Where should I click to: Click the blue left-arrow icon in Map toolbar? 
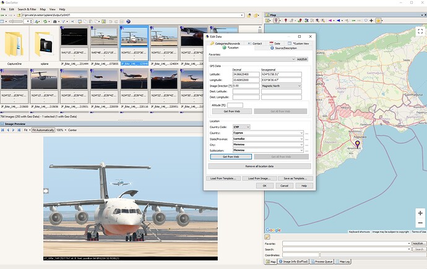(339, 20)
